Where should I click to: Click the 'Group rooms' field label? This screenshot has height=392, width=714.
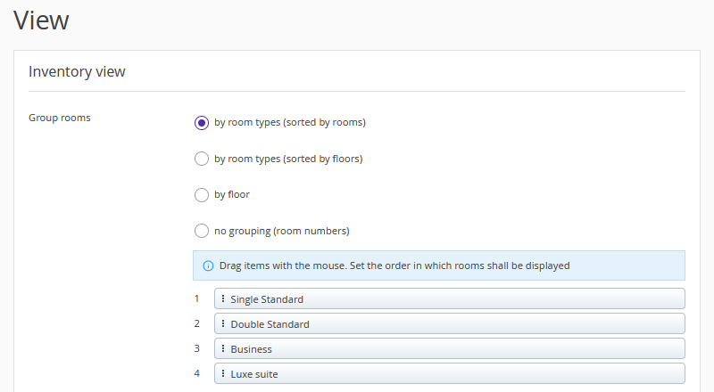pyautogui.click(x=59, y=118)
